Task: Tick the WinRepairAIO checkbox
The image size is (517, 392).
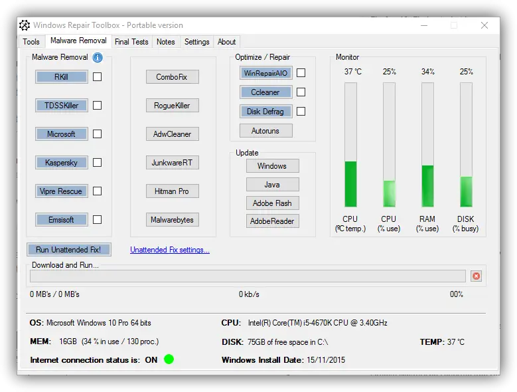Action: [x=301, y=72]
